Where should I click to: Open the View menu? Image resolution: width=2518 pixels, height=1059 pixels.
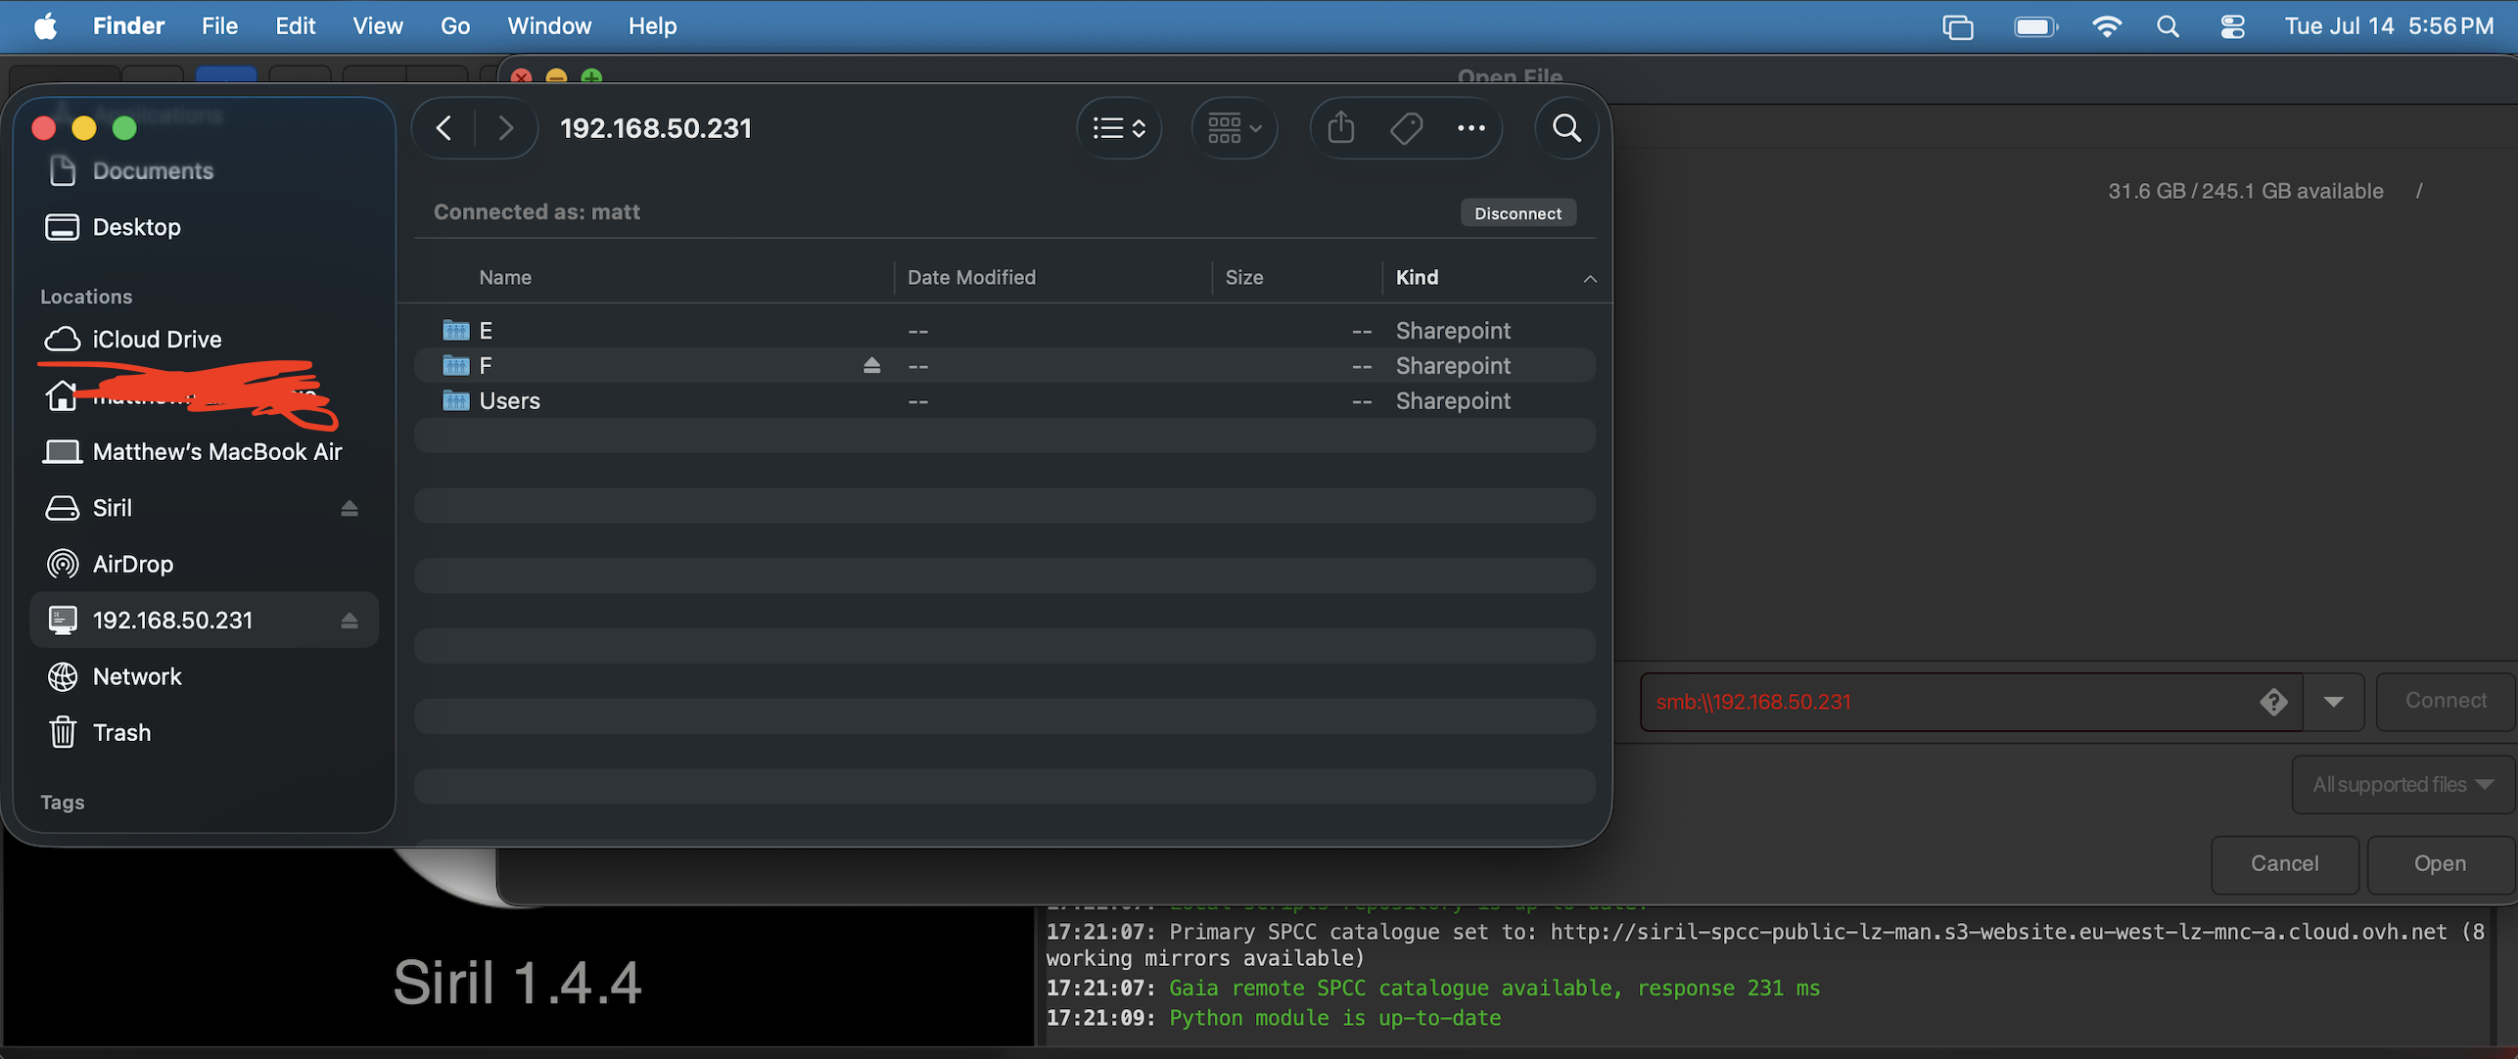[x=377, y=26]
